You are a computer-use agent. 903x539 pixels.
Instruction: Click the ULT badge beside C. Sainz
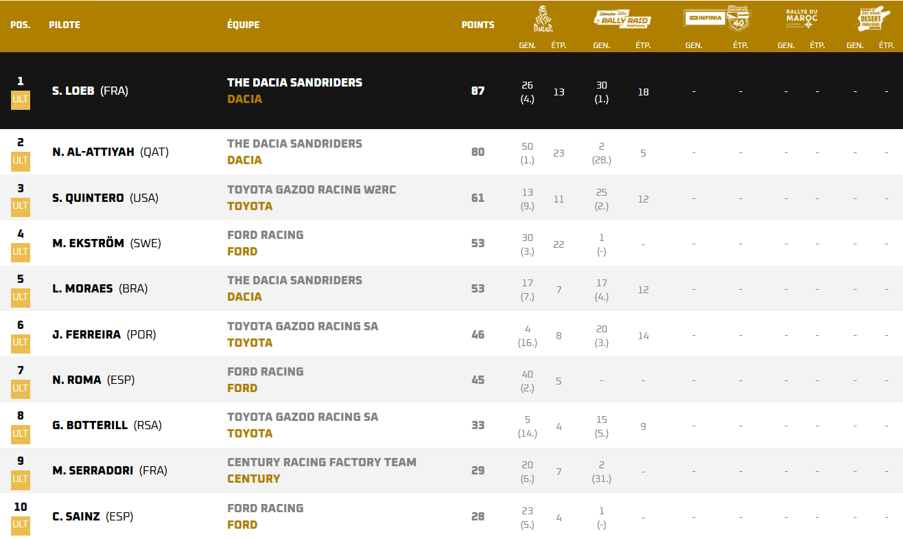[21, 525]
